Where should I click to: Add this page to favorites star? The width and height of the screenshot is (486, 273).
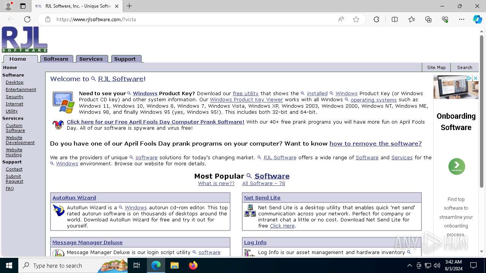point(356,19)
